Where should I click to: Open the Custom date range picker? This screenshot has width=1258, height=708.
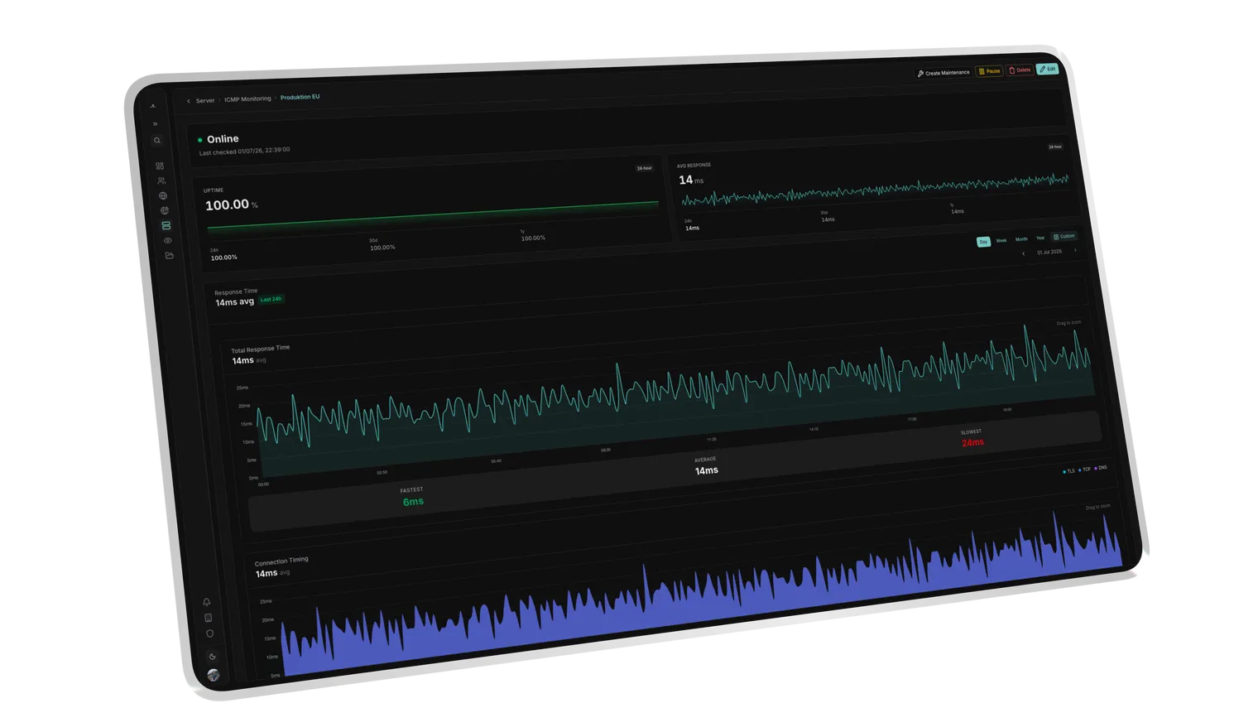pos(1064,237)
